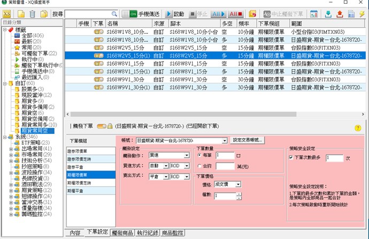The image size is (369, 239).
Task: Switch to the 執行紀錄 tab
Action: (147, 233)
